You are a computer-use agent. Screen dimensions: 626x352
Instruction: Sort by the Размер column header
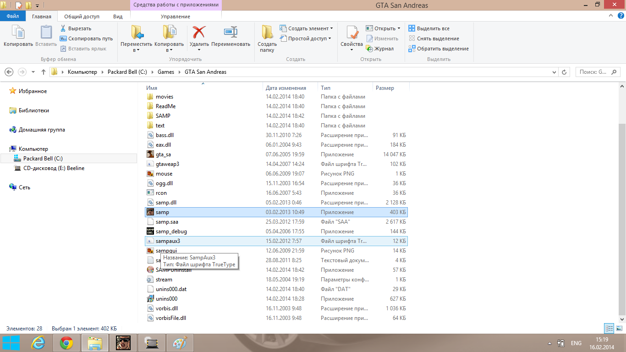click(391, 88)
